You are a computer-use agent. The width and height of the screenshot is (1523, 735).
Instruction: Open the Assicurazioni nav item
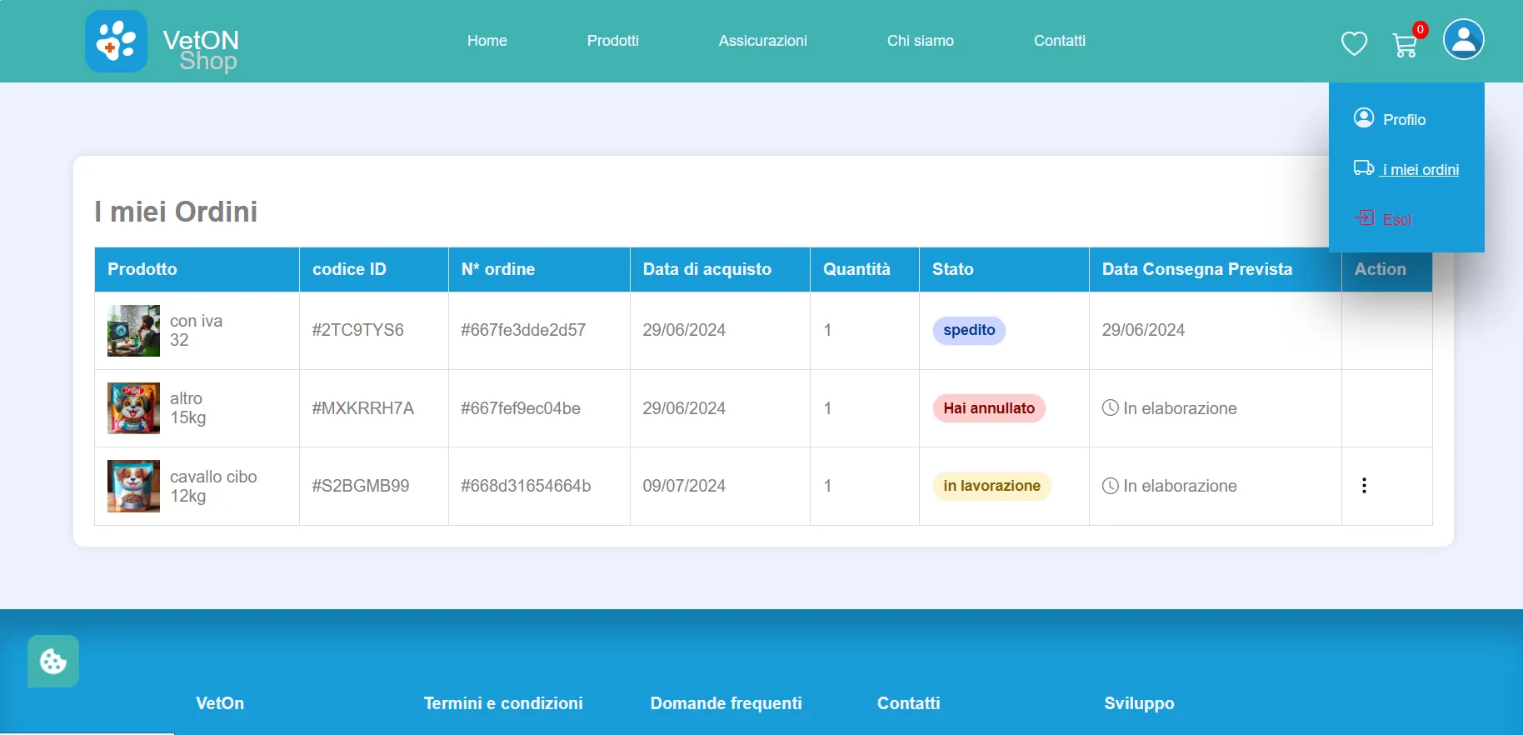click(x=763, y=41)
